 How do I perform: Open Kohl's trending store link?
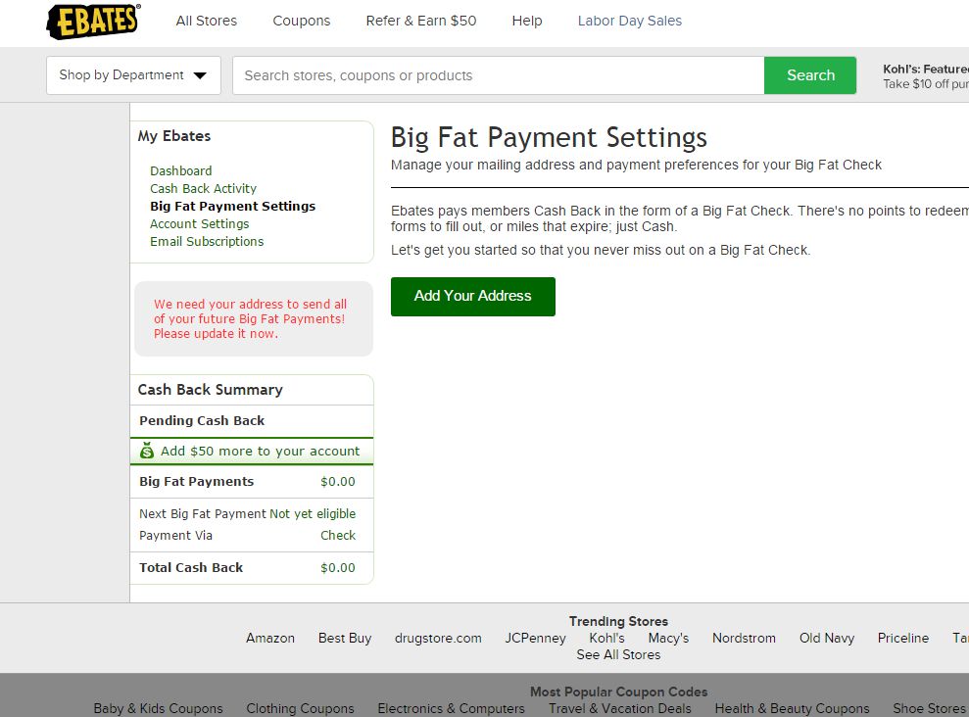pyautogui.click(x=606, y=639)
